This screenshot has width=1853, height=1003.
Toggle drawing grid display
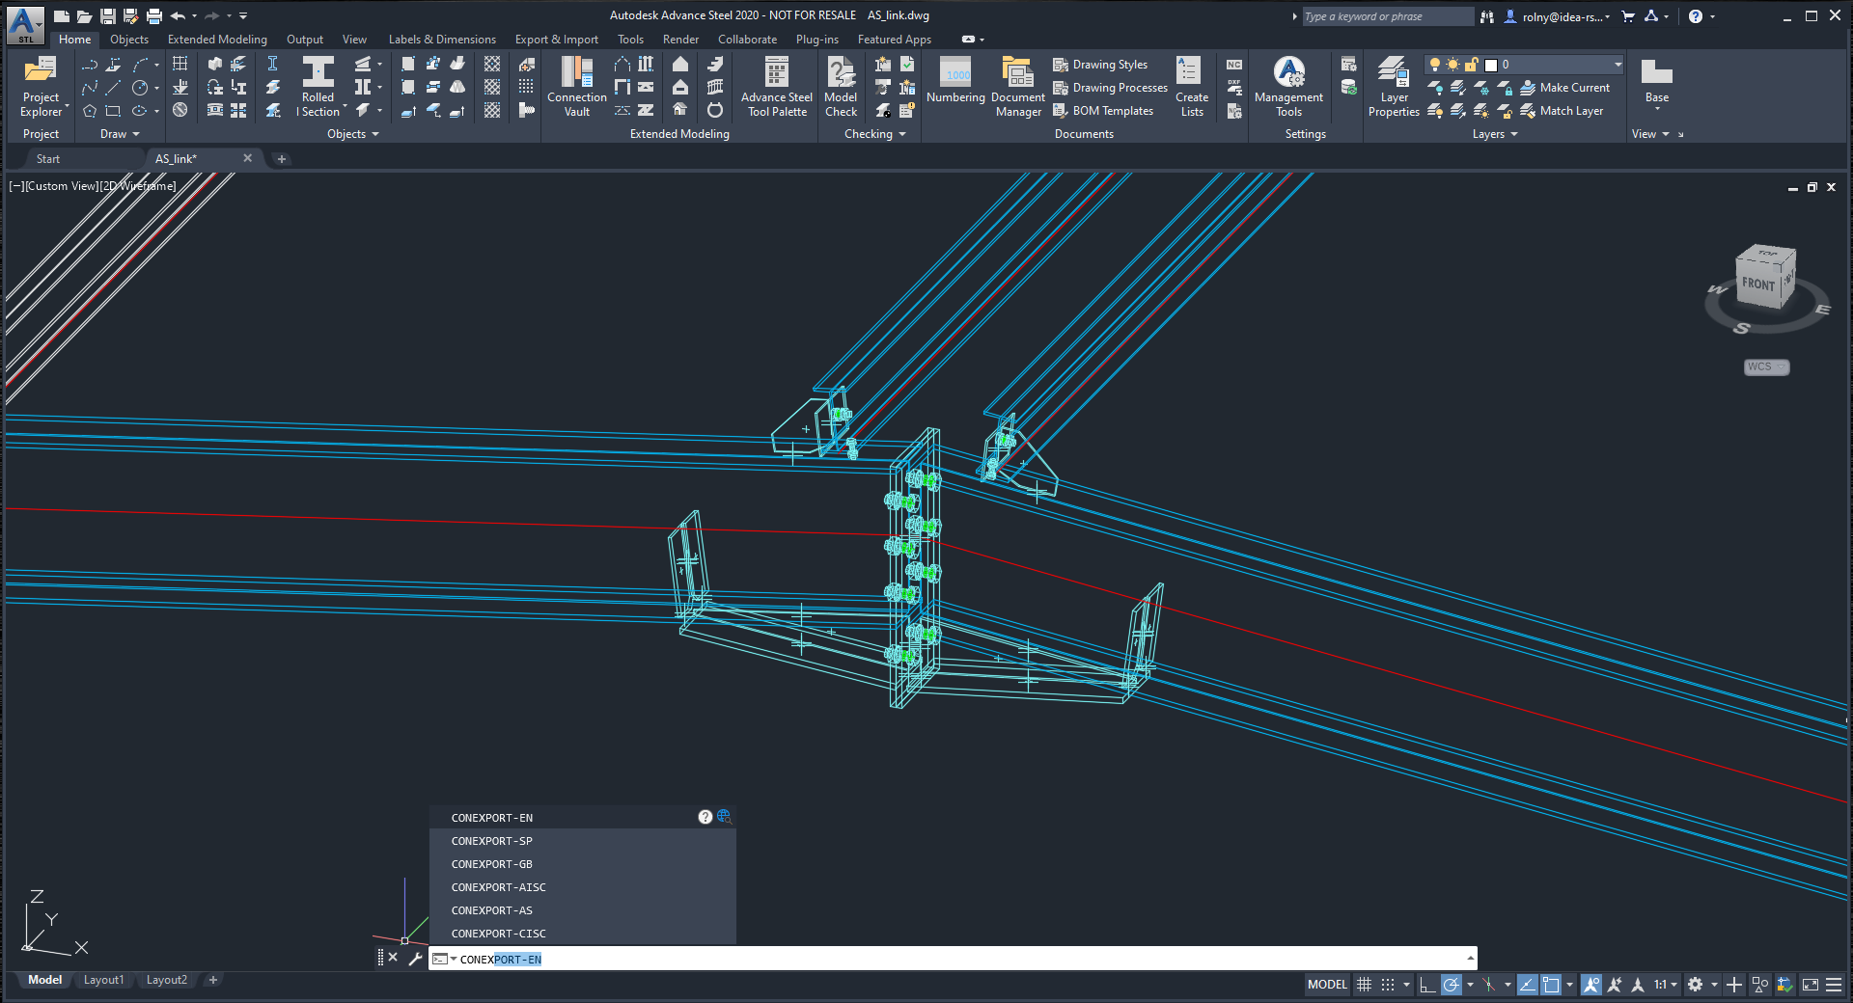coord(1364,985)
